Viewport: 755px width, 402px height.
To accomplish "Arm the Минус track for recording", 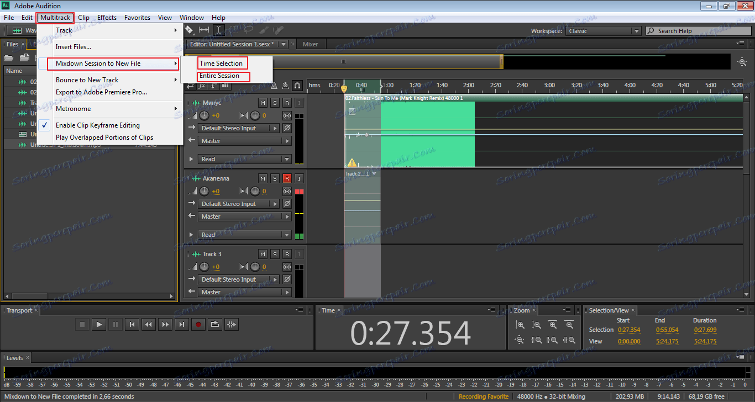I will click(287, 103).
